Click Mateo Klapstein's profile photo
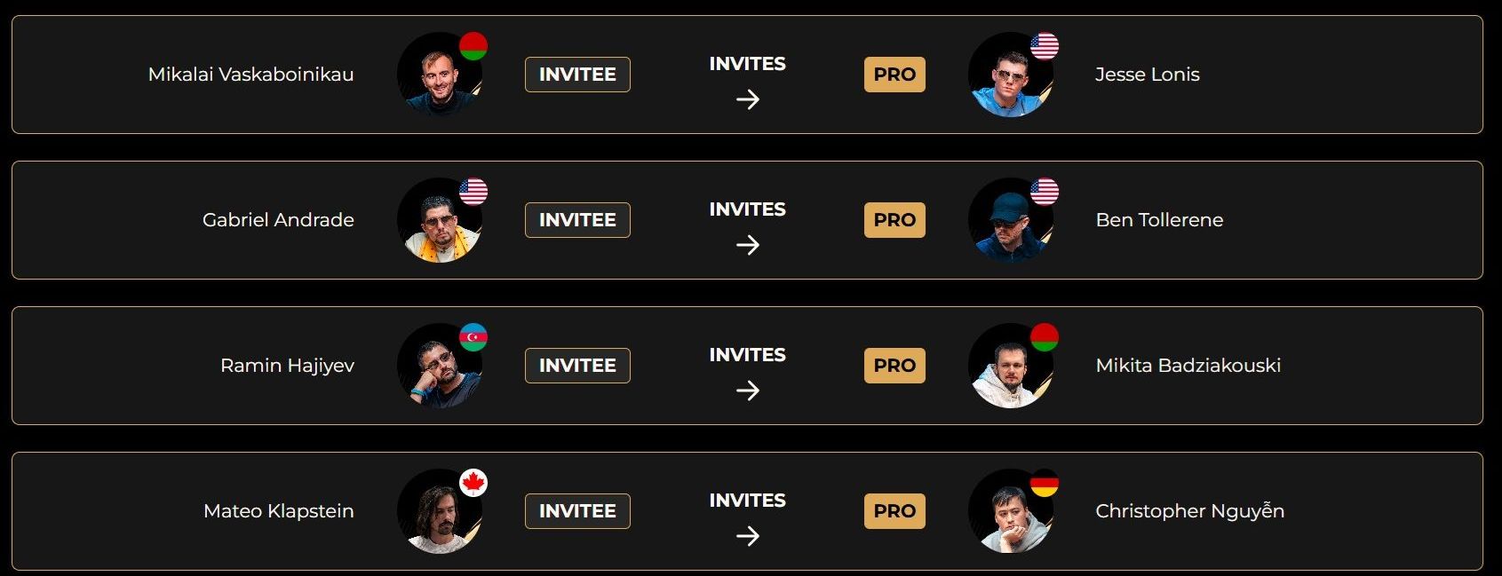Image resolution: width=1502 pixels, height=576 pixels. [x=440, y=511]
